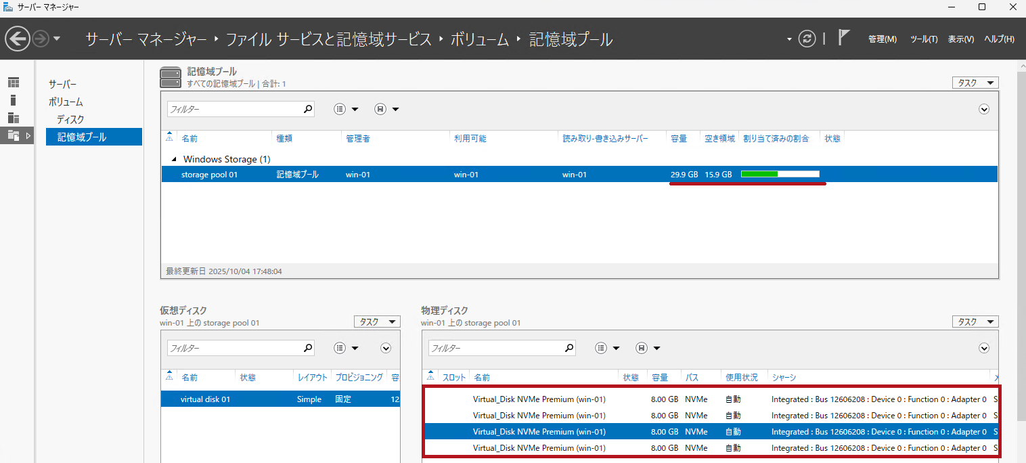Viewport: 1026px width, 463px height.
Task: Open the notifications flag icon
Action: (843, 38)
